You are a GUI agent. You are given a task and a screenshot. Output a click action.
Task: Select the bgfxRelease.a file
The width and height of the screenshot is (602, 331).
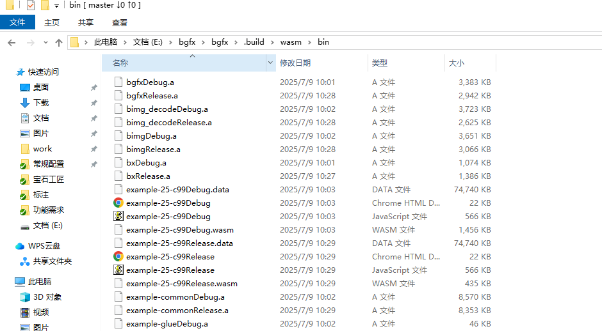coord(152,96)
